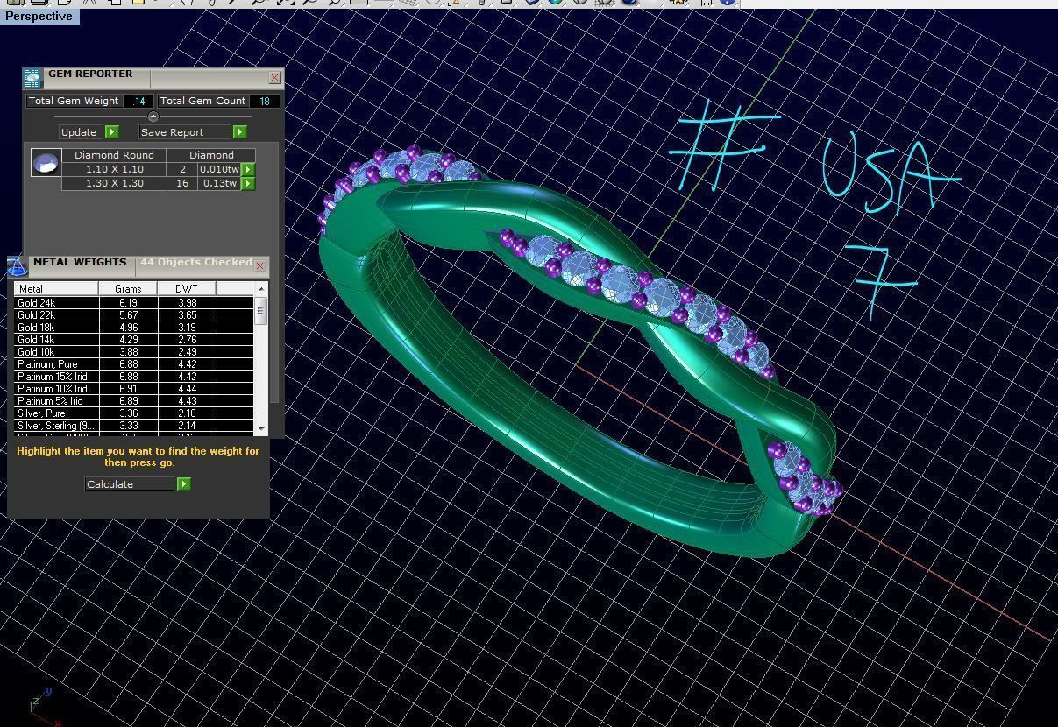The image size is (1058, 727).
Task: Select the Gold 14k row
Action: click(x=133, y=340)
